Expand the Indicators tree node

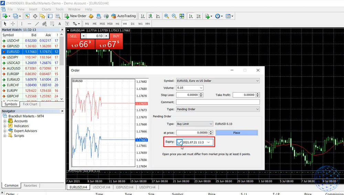[5, 126]
